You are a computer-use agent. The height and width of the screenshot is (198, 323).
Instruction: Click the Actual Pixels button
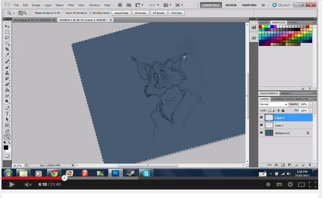121,13
